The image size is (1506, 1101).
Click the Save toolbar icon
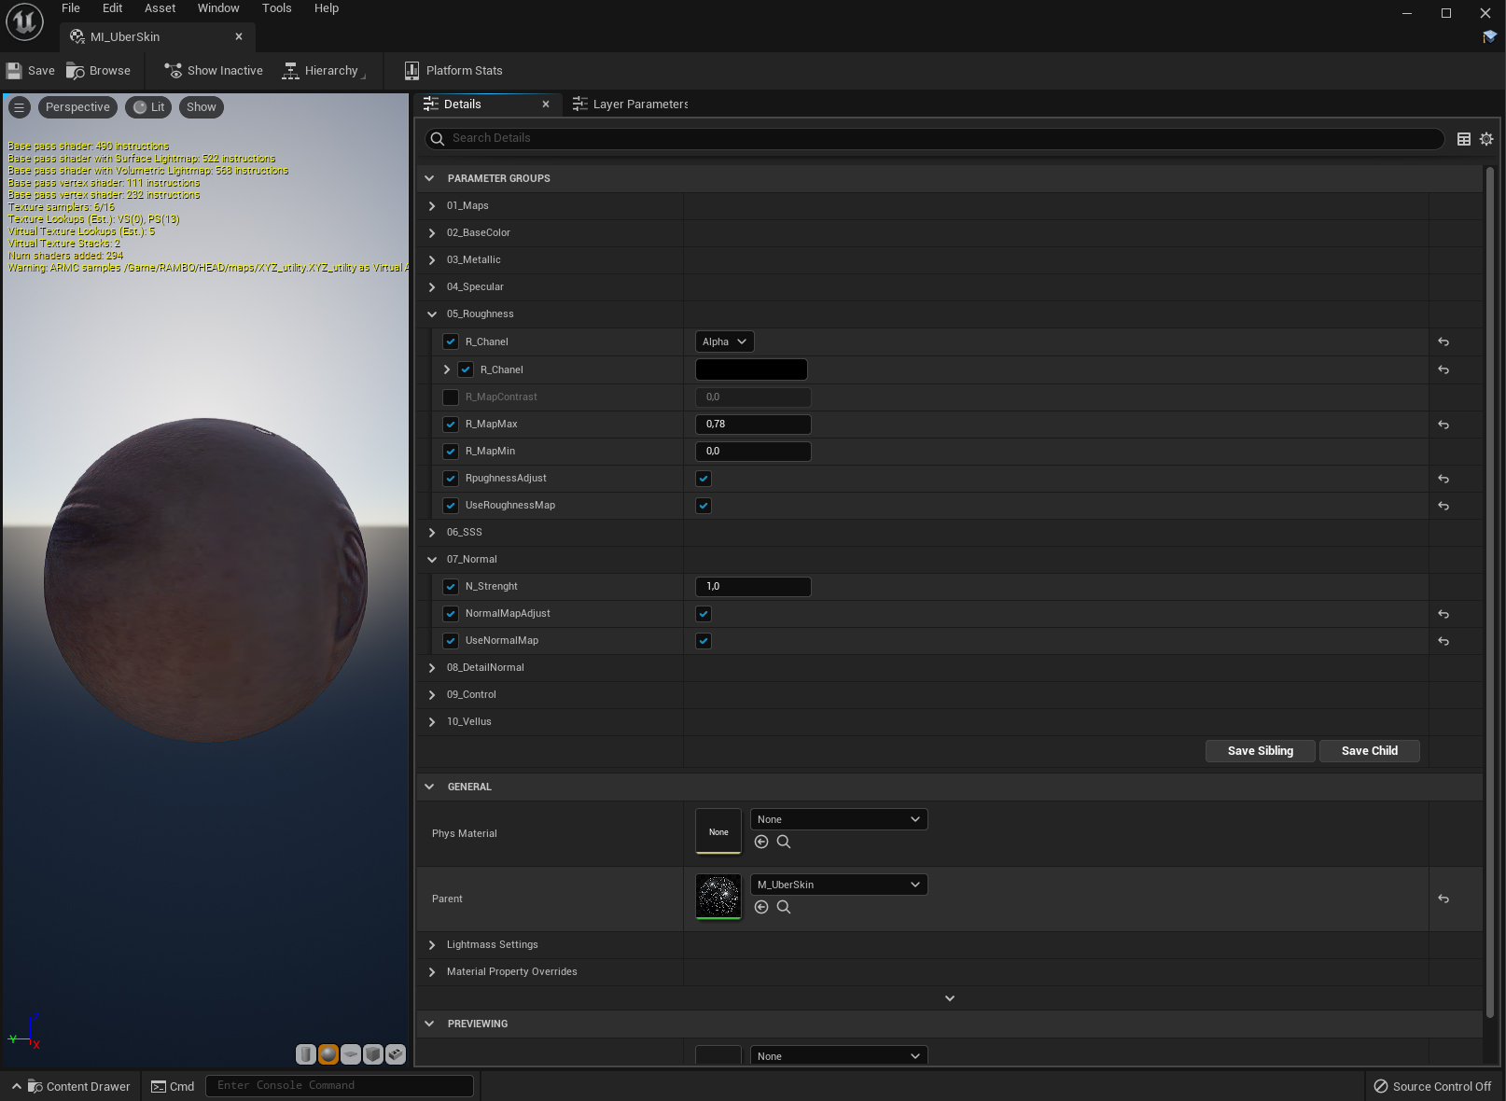(x=14, y=71)
